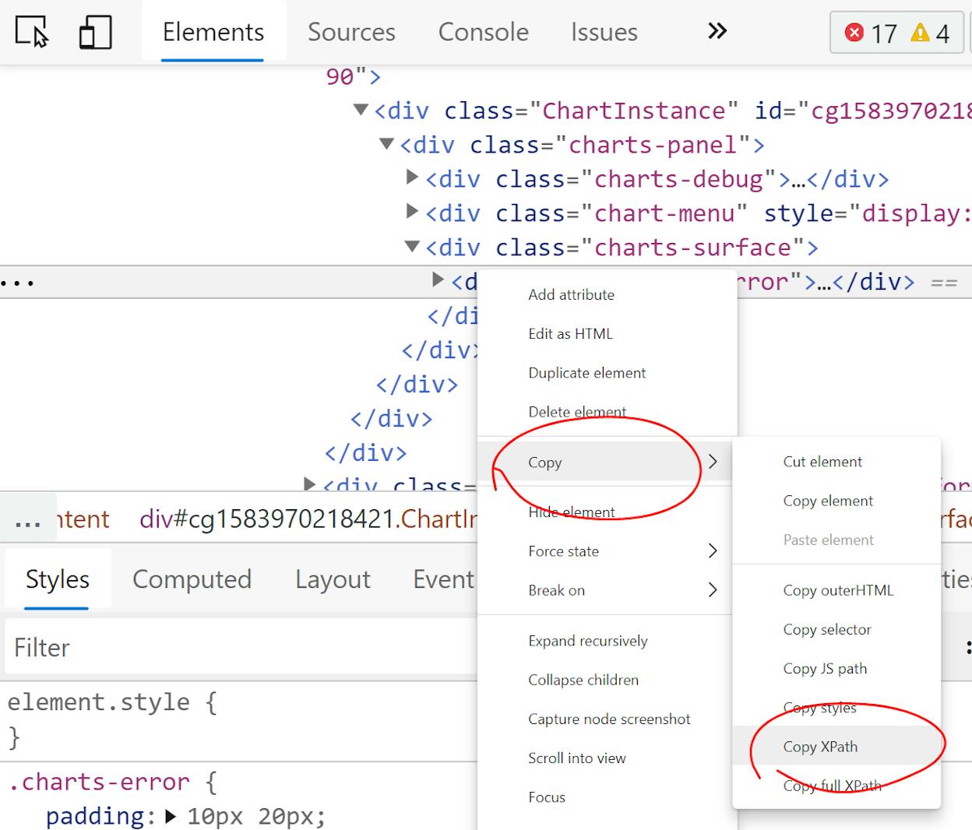This screenshot has height=830, width=972.
Task: Expand the padding shorthand property
Action: [x=171, y=817]
